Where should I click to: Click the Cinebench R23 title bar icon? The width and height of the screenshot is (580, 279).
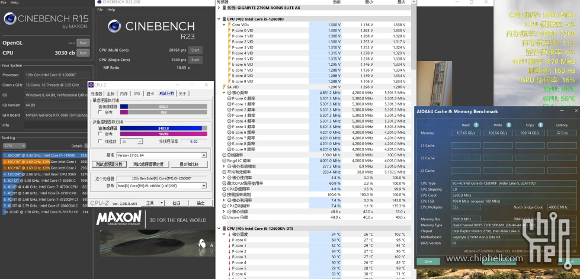click(x=98, y=2)
